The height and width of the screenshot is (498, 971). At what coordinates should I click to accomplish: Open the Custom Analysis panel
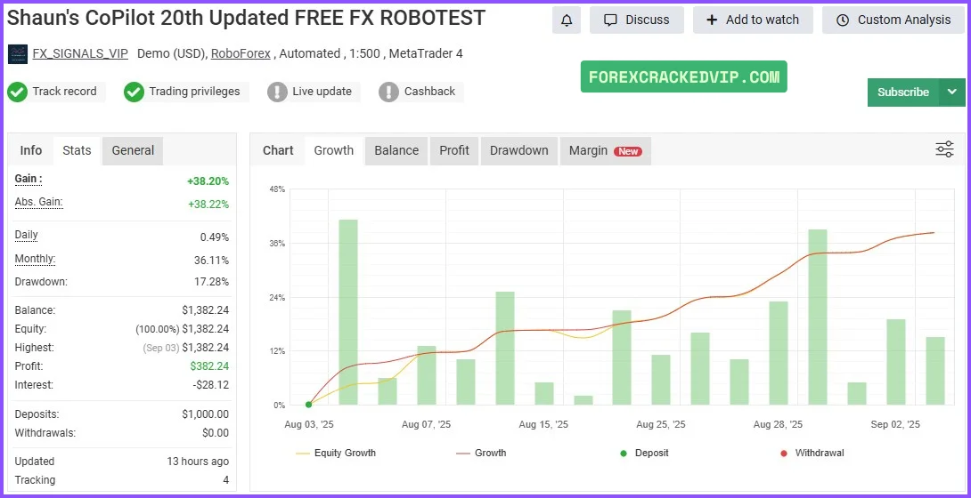click(x=893, y=20)
